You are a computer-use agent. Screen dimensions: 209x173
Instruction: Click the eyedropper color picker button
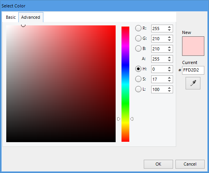[x=193, y=83]
